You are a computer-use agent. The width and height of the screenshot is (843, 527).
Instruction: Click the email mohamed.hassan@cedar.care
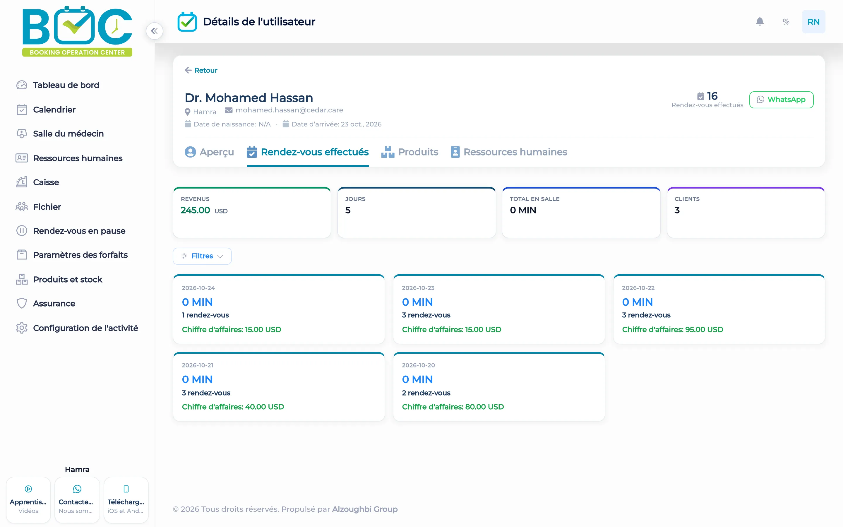(289, 110)
